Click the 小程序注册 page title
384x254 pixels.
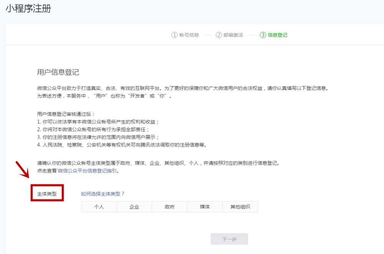[x=28, y=9]
